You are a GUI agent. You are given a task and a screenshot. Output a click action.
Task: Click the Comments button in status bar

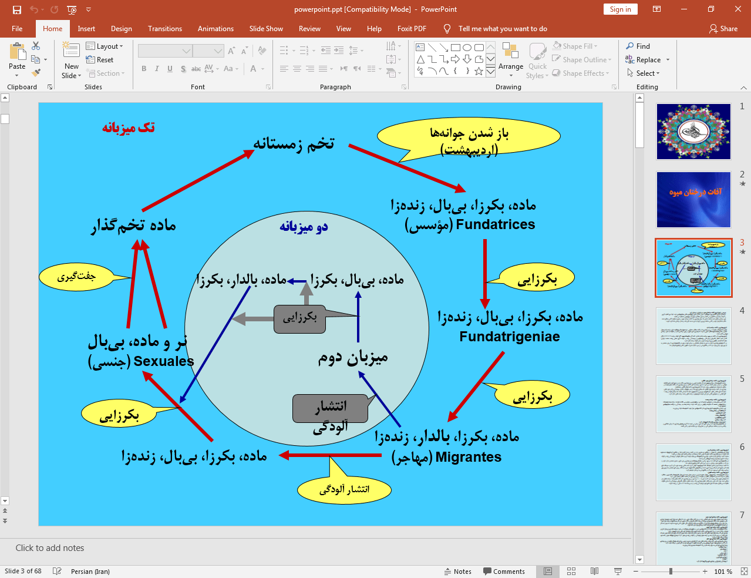[504, 572]
